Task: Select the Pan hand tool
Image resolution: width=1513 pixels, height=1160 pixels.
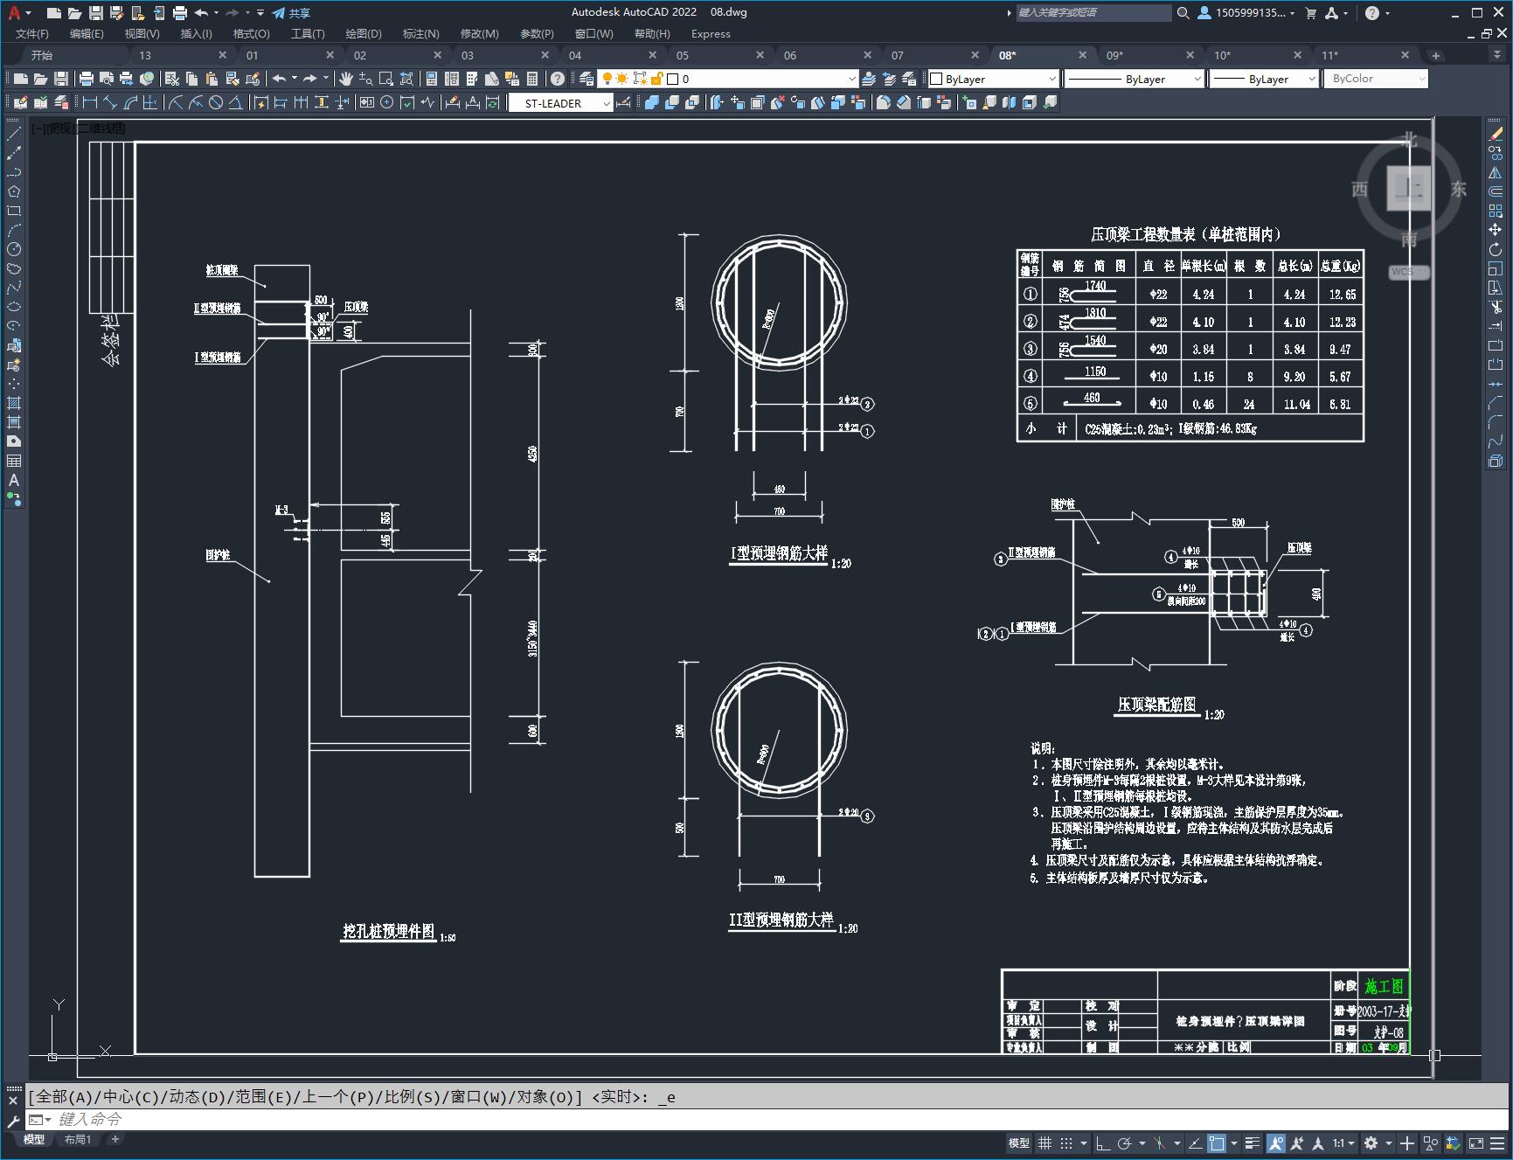Action: click(x=346, y=79)
